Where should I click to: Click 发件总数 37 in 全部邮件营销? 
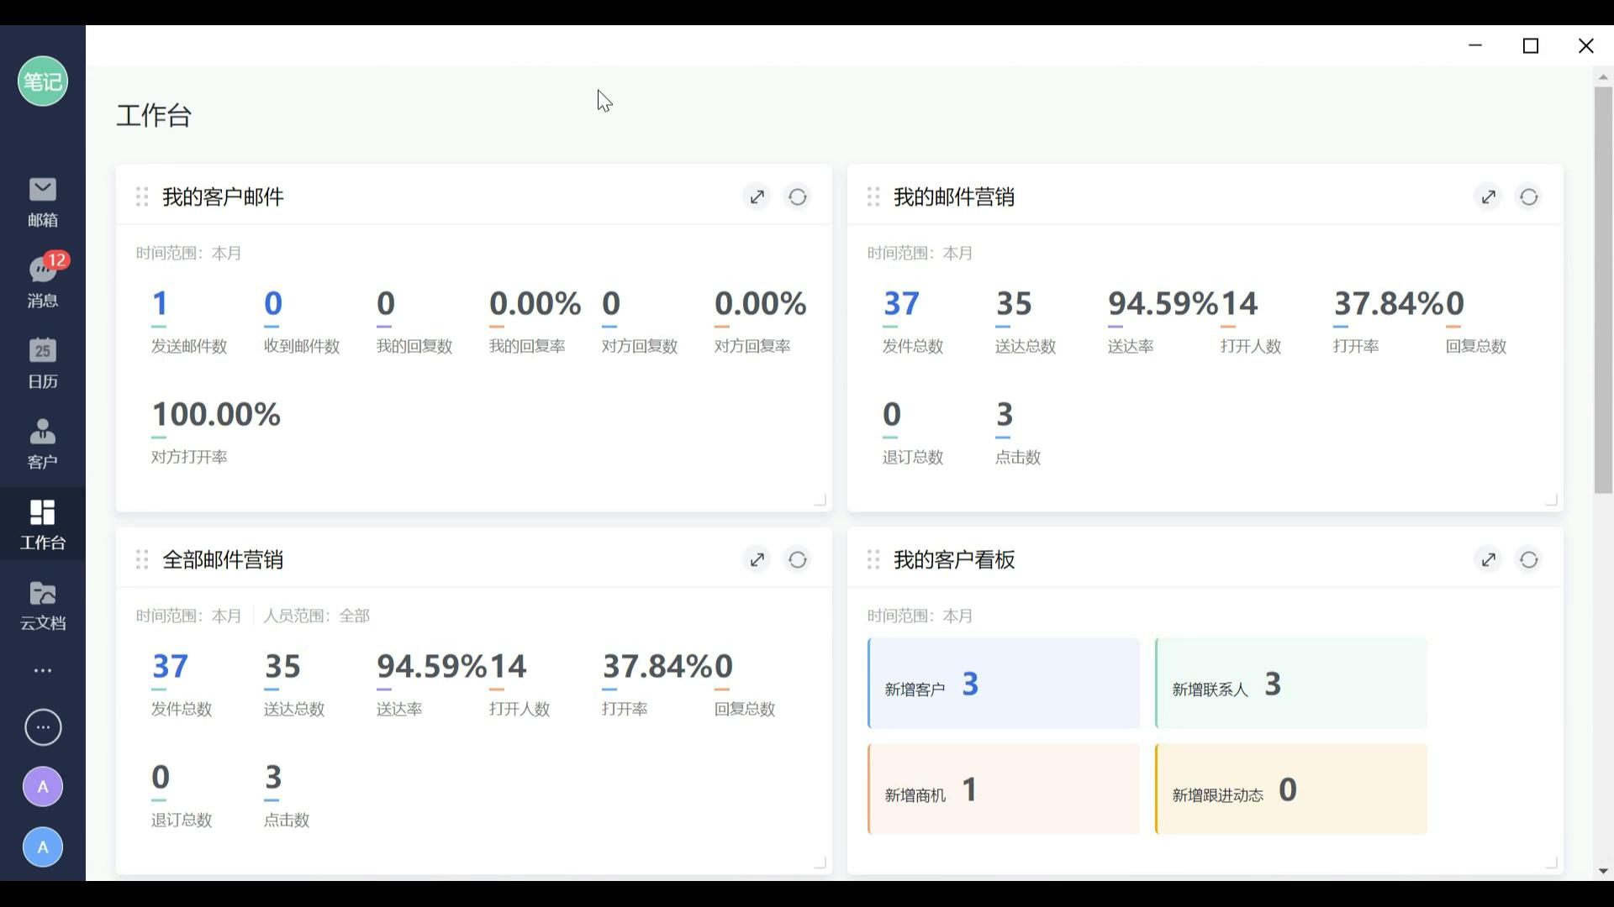click(x=170, y=666)
